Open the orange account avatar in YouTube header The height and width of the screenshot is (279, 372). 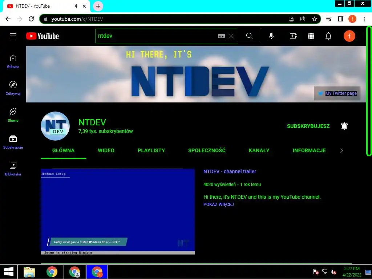point(349,36)
